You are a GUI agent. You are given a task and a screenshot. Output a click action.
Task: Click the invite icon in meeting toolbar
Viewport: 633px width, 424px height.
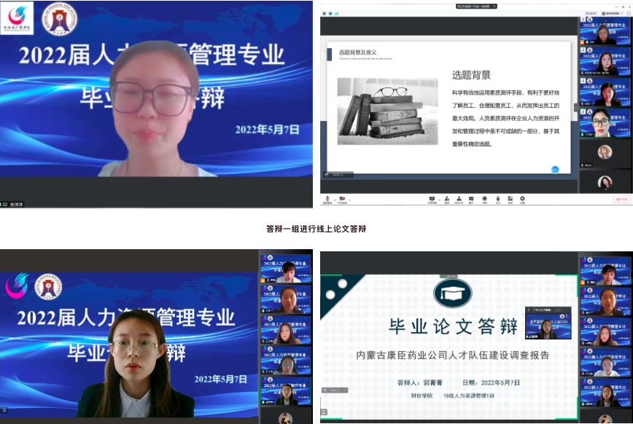click(x=447, y=200)
